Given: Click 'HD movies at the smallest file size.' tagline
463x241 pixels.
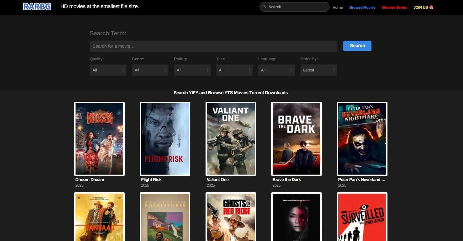Looking at the screenshot, I should (x=100, y=6).
